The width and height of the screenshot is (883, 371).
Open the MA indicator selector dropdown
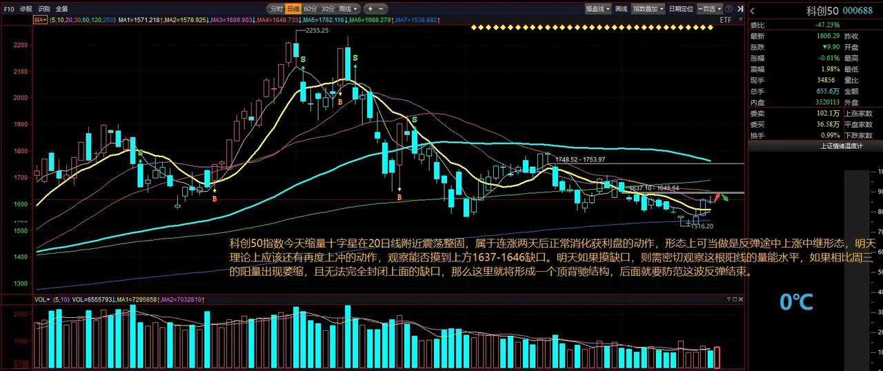[40, 20]
